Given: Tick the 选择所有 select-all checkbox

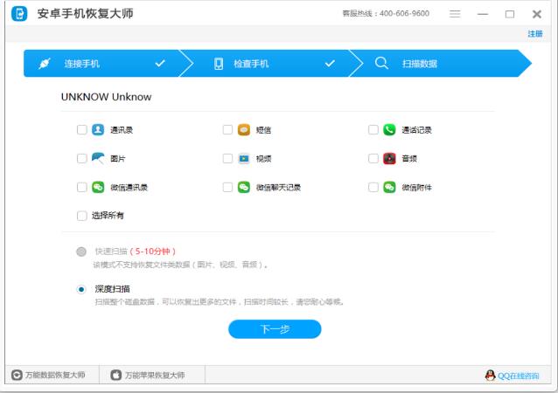Looking at the screenshot, I should tap(82, 216).
